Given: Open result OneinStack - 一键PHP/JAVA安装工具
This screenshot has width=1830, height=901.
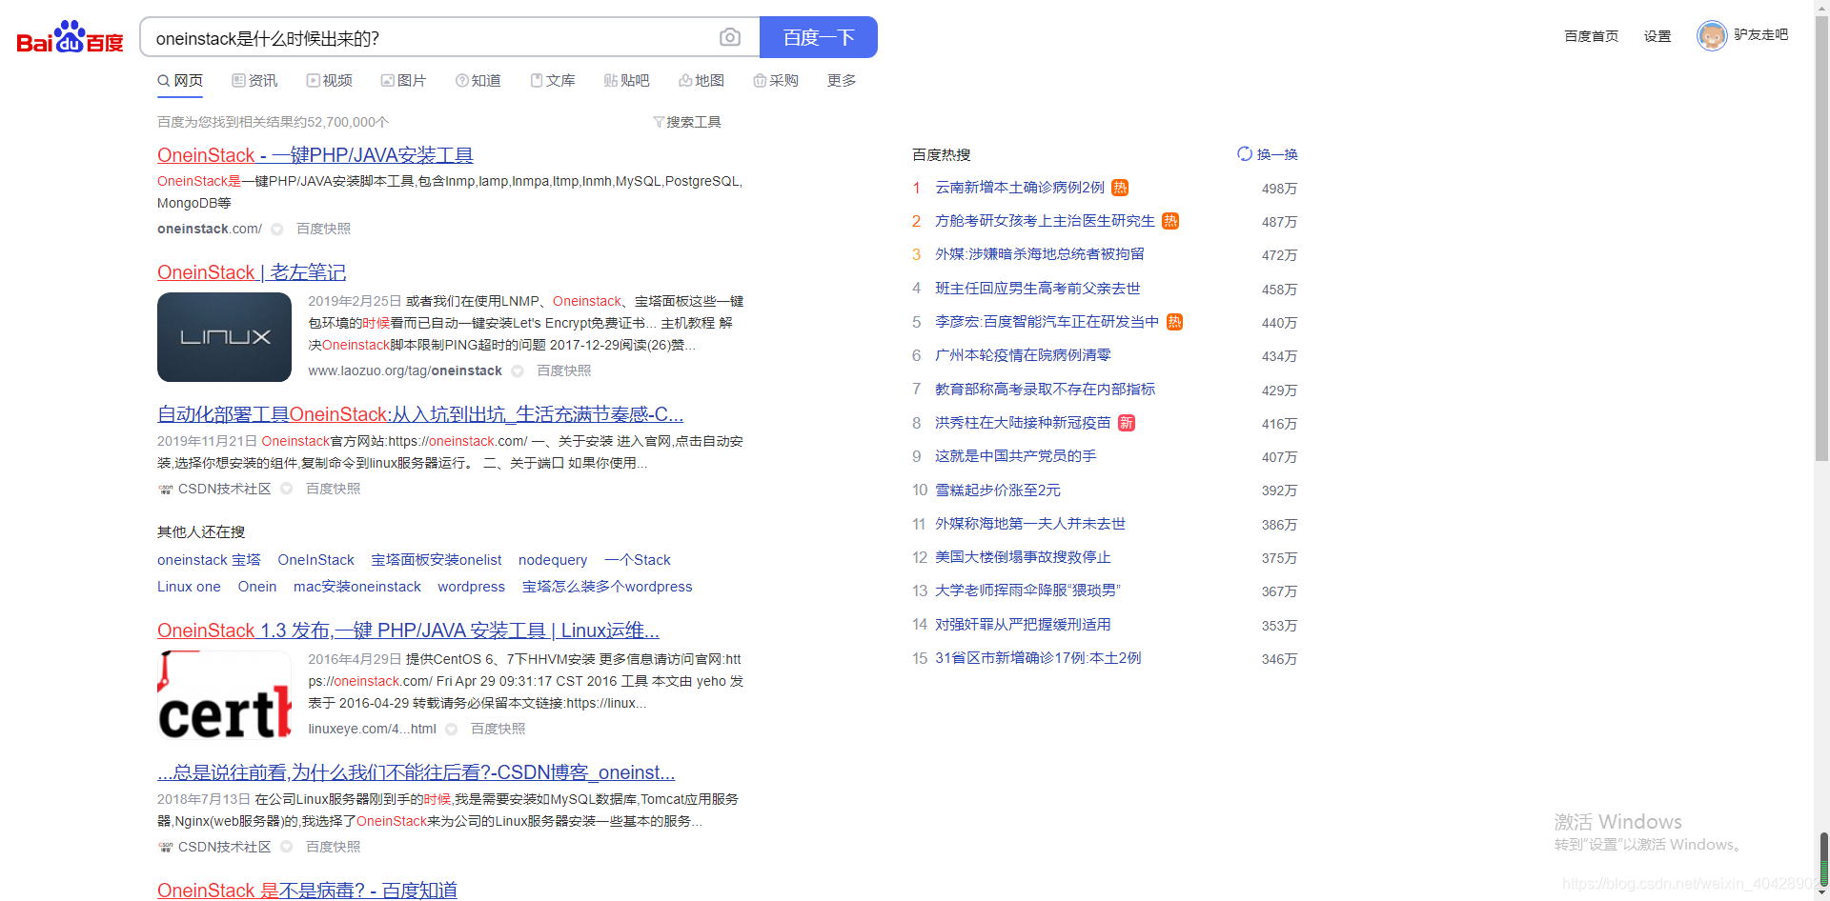Looking at the screenshot, I should click(315, 155).
